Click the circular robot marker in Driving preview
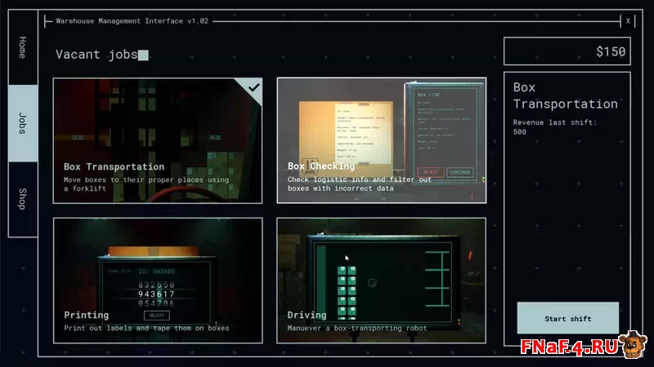The image size is (654, 367). pos(372,283)
